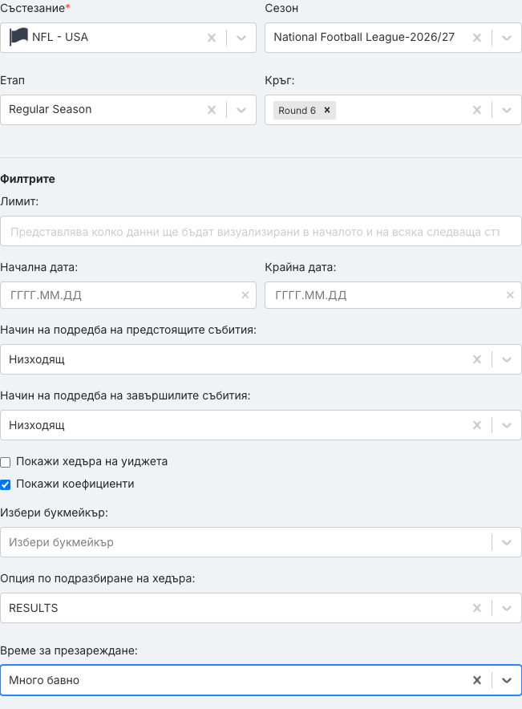Open the competition dropdown arrow

click(x=241, y=38)
